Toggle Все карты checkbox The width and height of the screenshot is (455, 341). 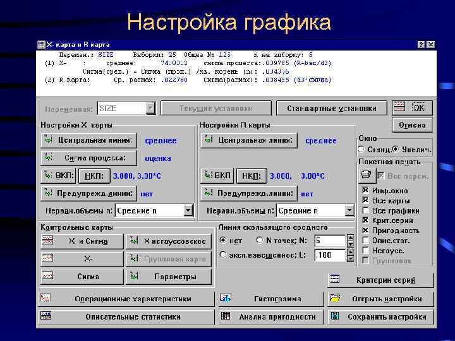click(x=366, y=200)
